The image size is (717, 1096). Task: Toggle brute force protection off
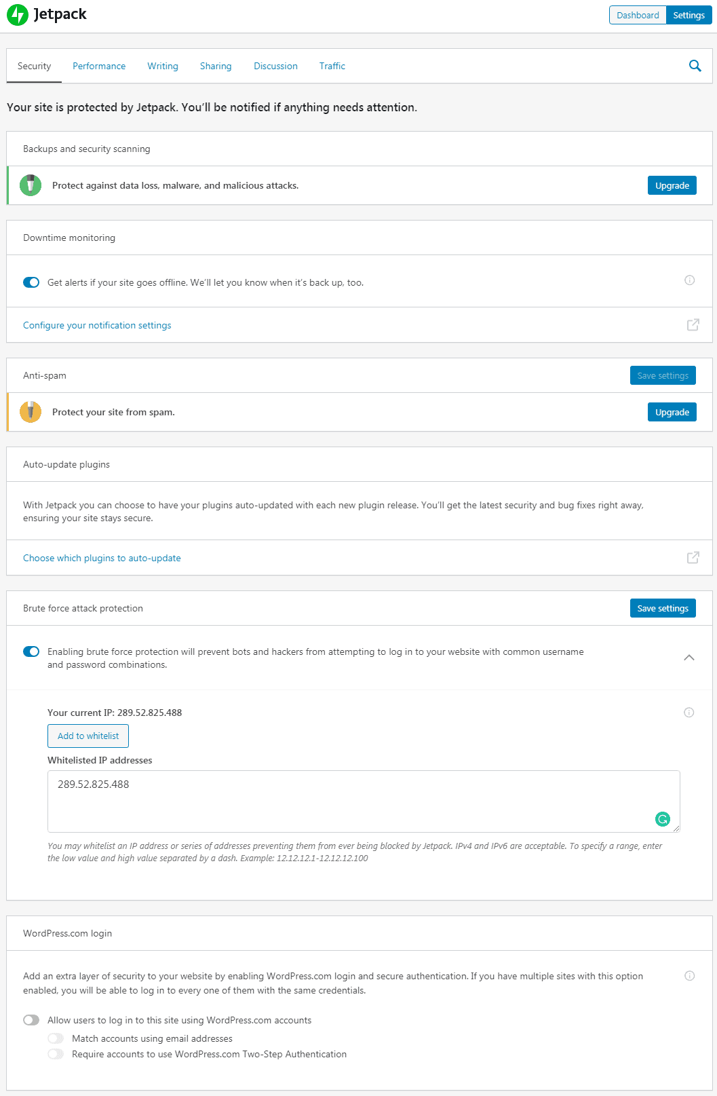point(31,651)
